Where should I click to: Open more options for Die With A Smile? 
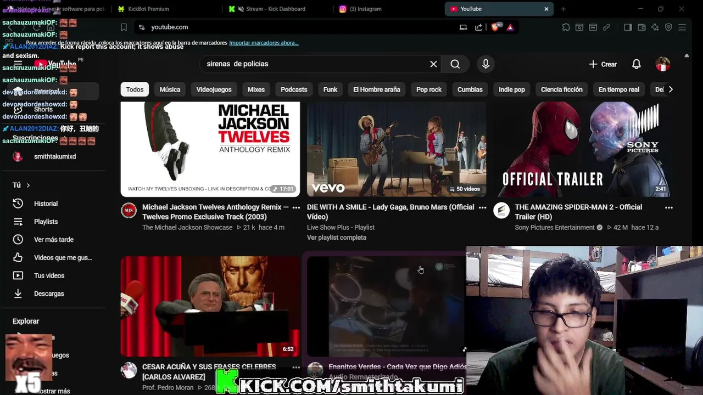coord(482,207)
